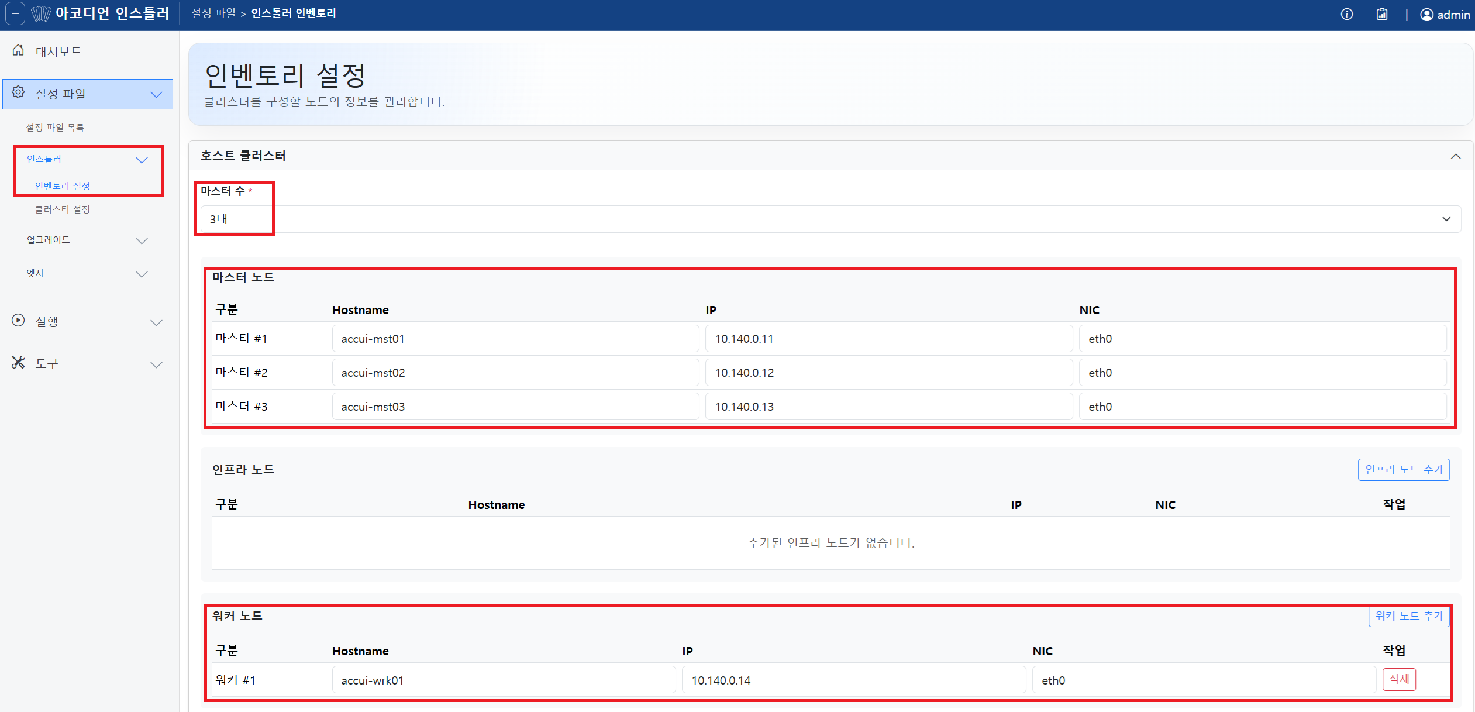Collapse the 인스톨러 submenu chevron
Screen dimensions: 1475x712
(142, 160)
